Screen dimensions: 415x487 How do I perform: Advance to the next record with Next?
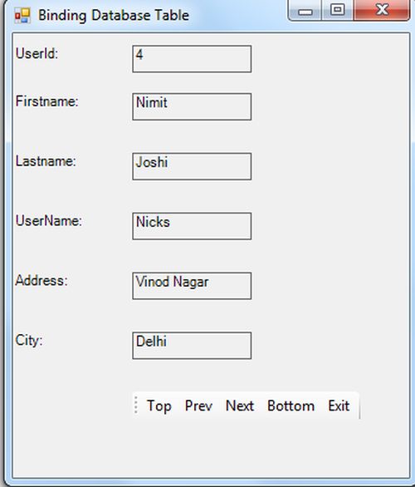coord(240,406)
